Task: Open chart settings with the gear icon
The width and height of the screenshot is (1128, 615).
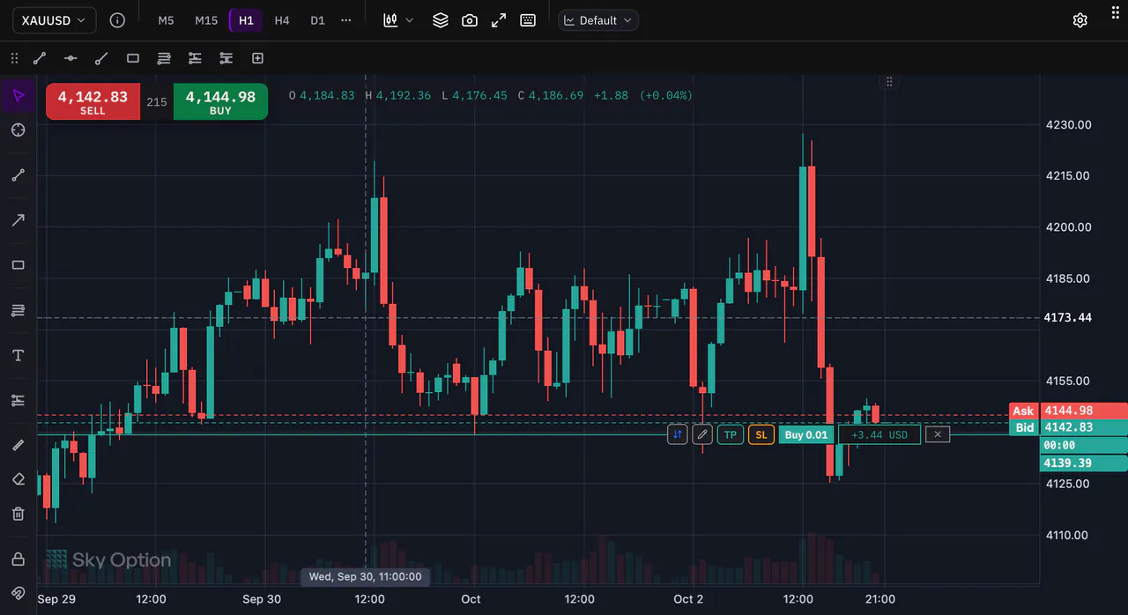Action: pyautogui.click(x=1080, y=20)
